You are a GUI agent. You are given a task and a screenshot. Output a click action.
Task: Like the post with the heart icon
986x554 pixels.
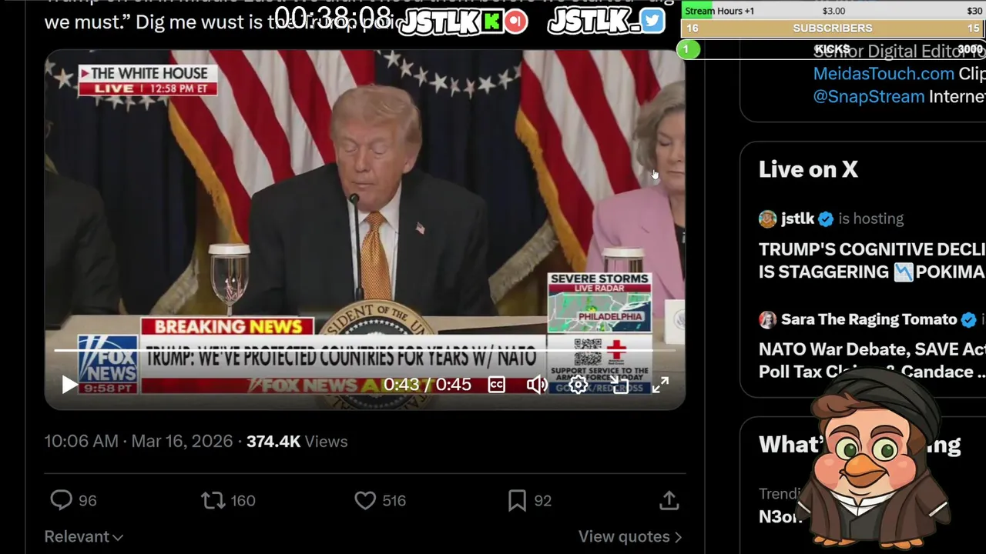(x=365, y=501)
